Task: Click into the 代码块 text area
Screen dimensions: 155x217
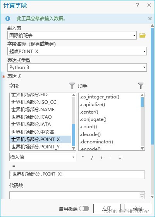Action: pyautogui.click(x=77, y=195)
